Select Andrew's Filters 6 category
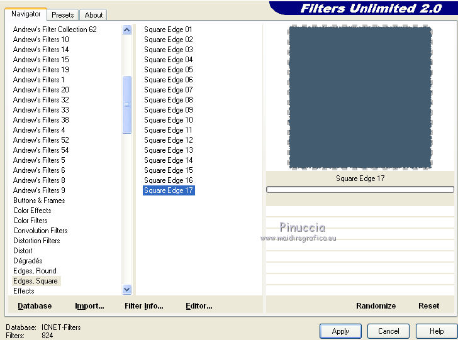The width and height of the screenshot is (458, 340). (39, 170)
